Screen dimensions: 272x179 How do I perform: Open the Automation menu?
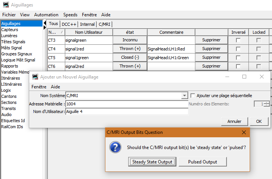coord(46,15)
